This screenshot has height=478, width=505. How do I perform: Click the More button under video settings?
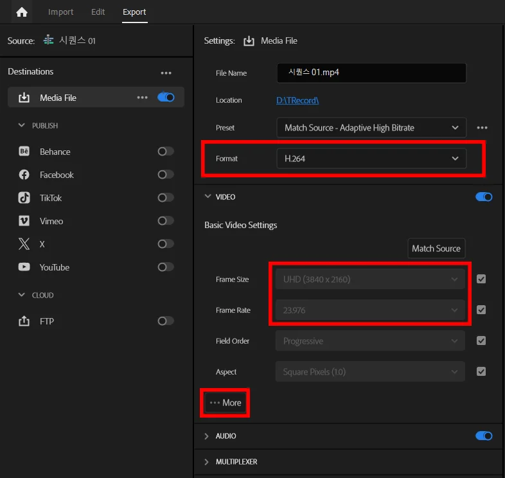click(225, 403)
